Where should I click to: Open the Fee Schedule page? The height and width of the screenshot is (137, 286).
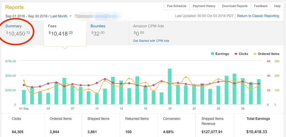click(x=176, y=6)
